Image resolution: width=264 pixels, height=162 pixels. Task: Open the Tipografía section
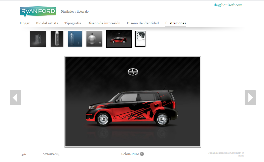click(73, 23)
